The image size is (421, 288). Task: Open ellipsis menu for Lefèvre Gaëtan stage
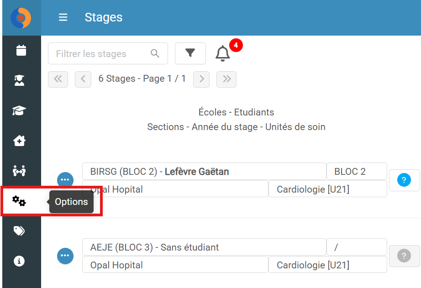[65, 180]
